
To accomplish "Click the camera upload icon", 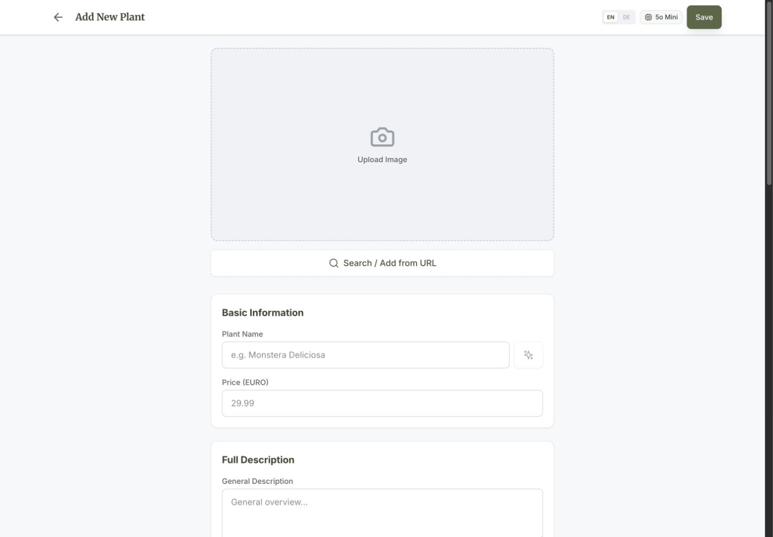I will click(x=382, y=137).
